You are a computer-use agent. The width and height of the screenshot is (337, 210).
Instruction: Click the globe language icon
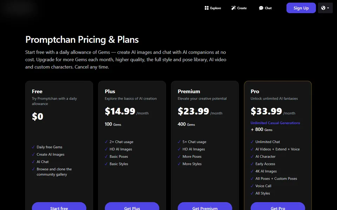tap(323, 8)
